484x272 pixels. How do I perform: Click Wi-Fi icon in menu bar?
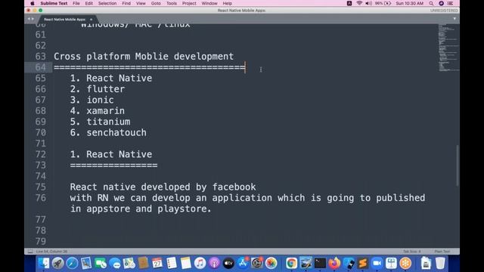(359, 3)
